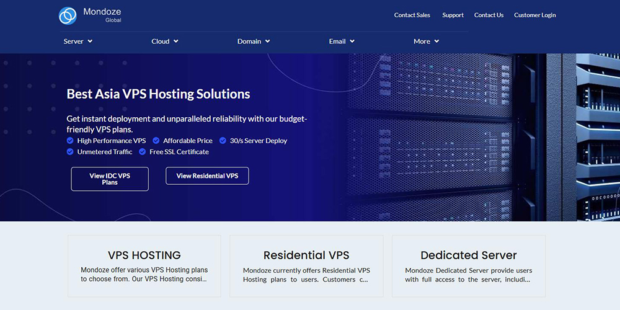The image size is (620, 310).
Task: Open the Cloud dropdown menu
Action: point(165,41)
